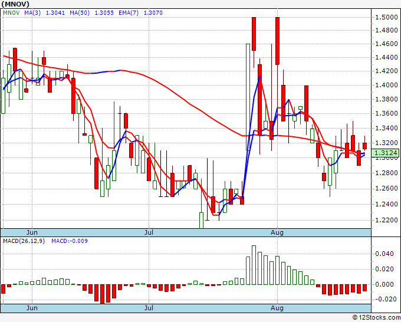Select the MA(50) value 1.3055
401x322 pixels.
[x=104, y=13]
